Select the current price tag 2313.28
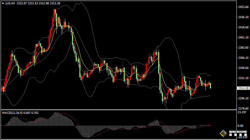Image resolution: width=250 pixels, height=140 pixels. click(x=243, y=88)
